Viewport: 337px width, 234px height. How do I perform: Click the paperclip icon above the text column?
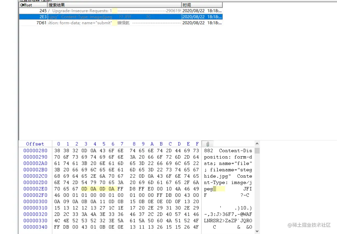pyautogui.click(x=208, y=144)
